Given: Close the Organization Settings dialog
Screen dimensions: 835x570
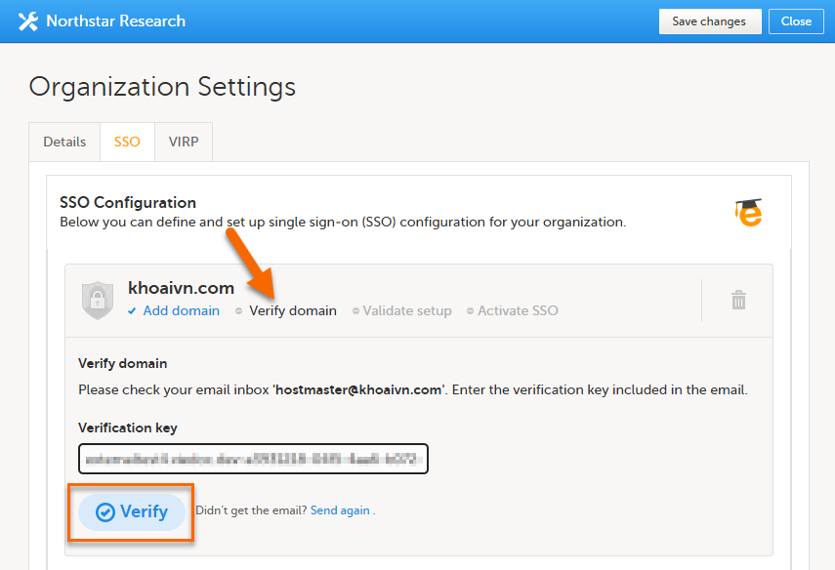Looking at the screenshot, I should coord(796,21).
